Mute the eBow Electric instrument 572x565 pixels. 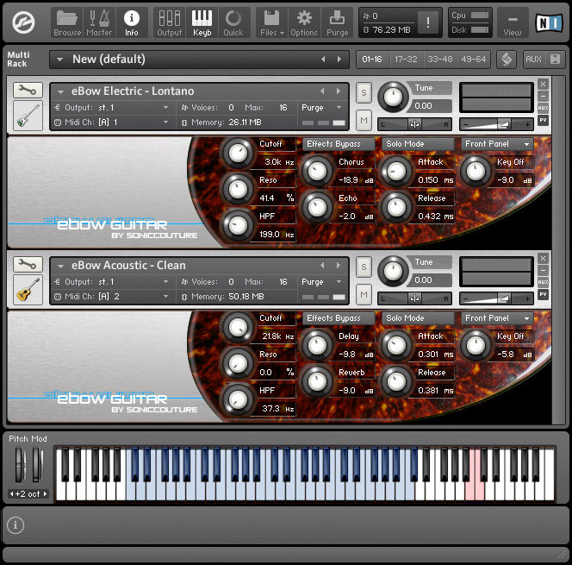[364, 120]
